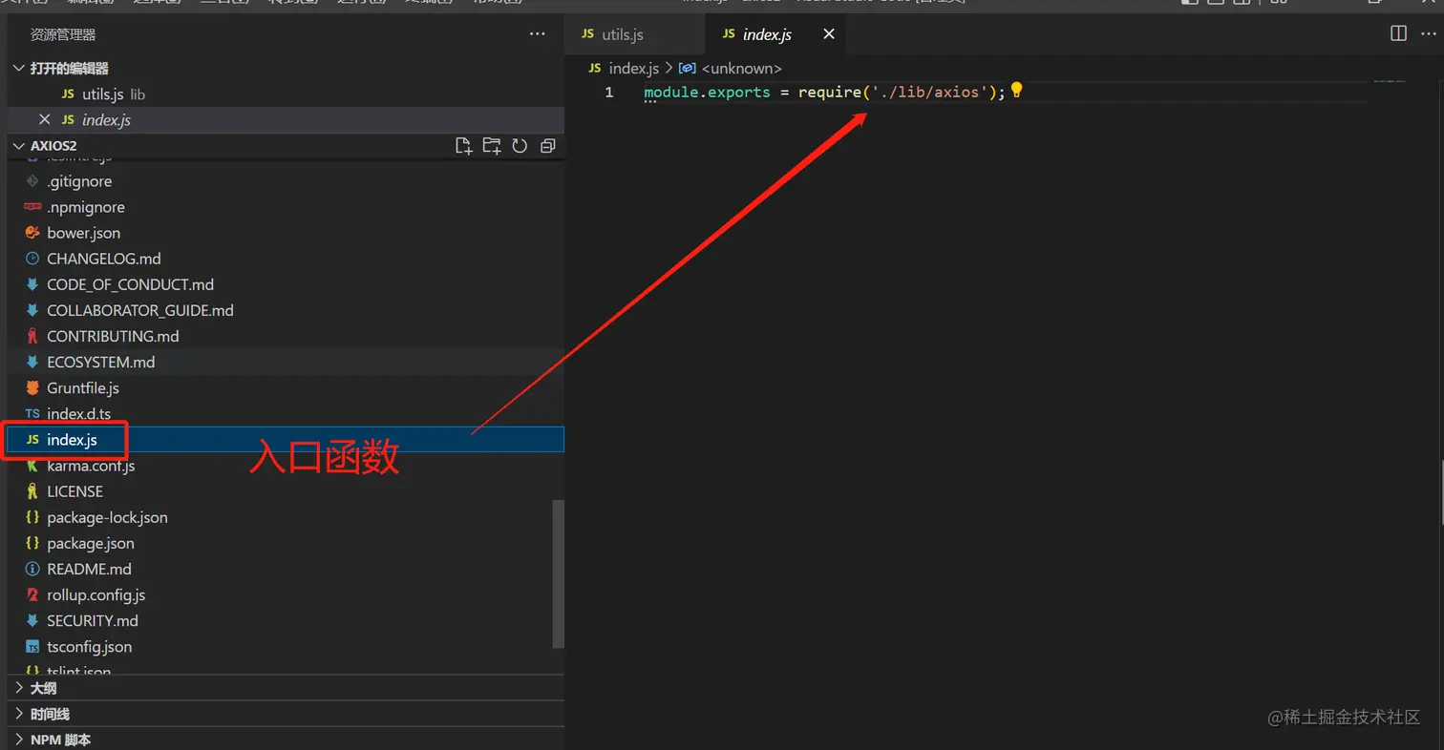
Task: Select index.js in the file tree
Action: click(x=287, y=440)
